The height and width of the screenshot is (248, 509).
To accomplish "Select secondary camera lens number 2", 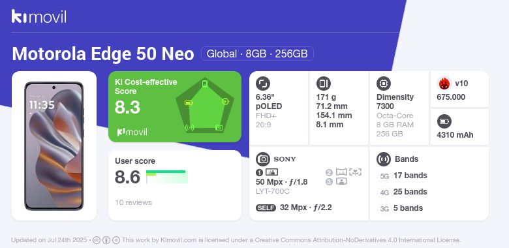I will (x=329, y=172).
